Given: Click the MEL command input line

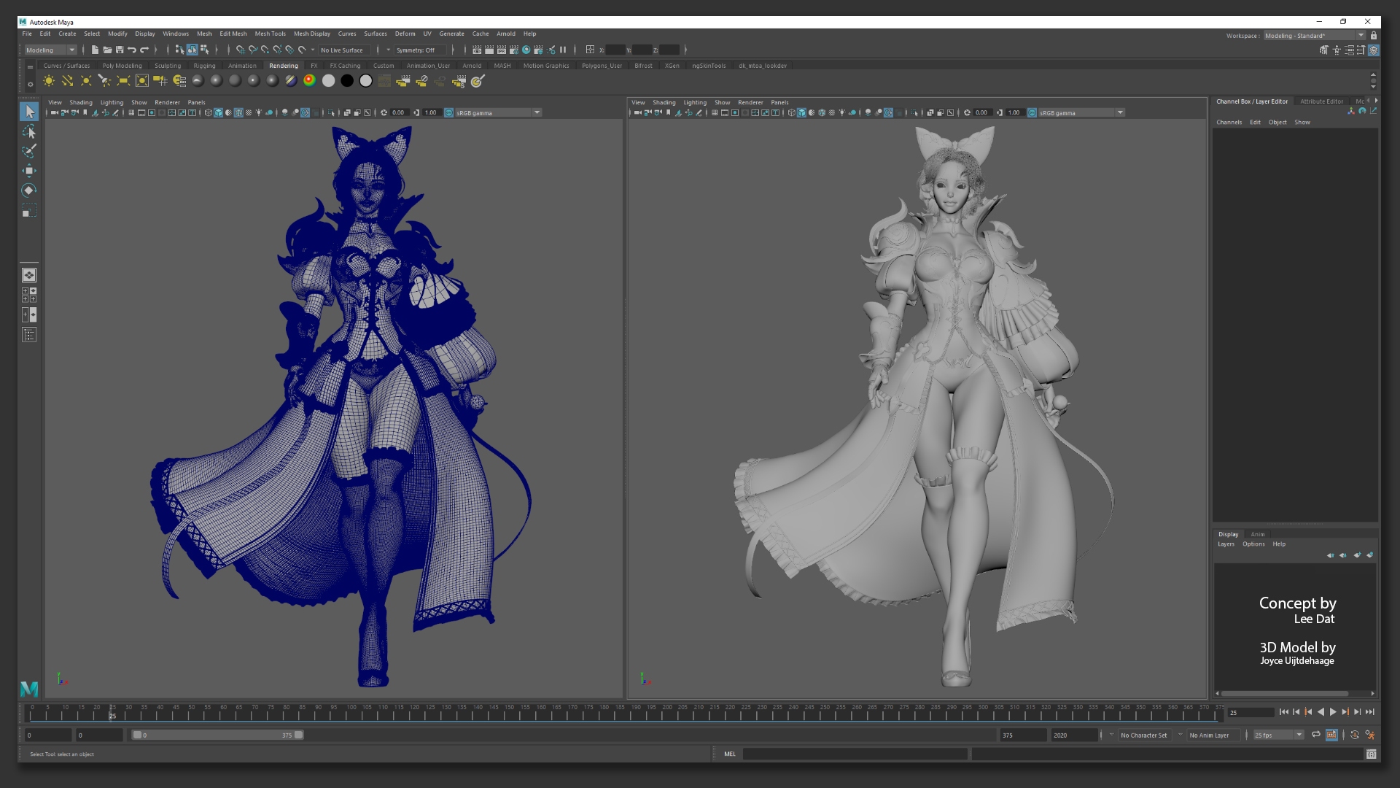Looking at the screenshot, I should [x=855, y=754].
